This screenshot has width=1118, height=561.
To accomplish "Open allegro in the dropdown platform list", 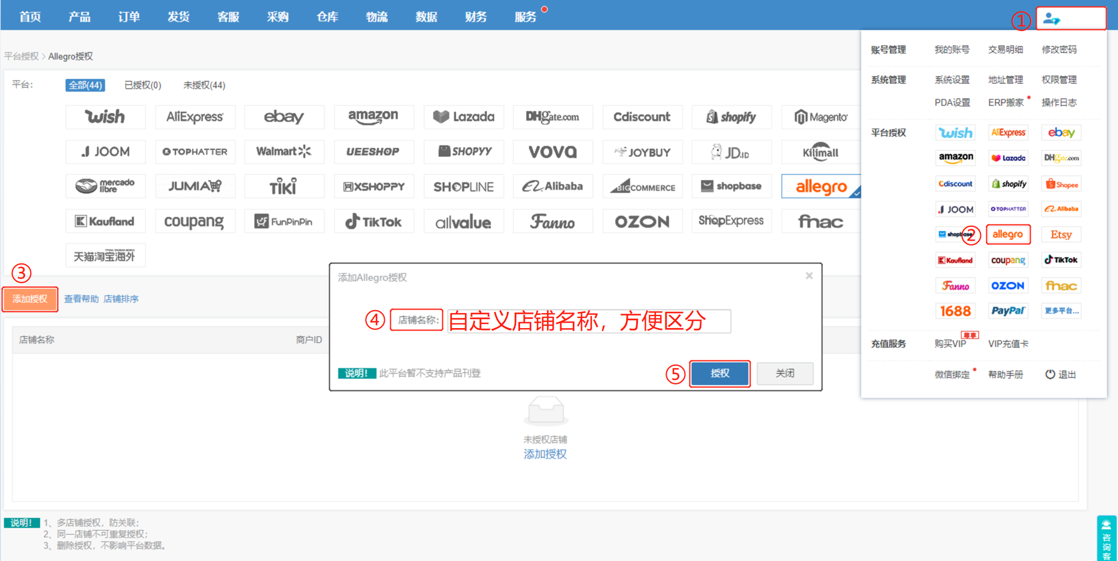I will tap(1008, 234).
